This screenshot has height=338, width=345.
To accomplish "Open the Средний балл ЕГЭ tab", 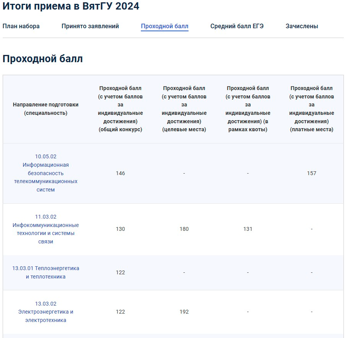I will point(237,26).
